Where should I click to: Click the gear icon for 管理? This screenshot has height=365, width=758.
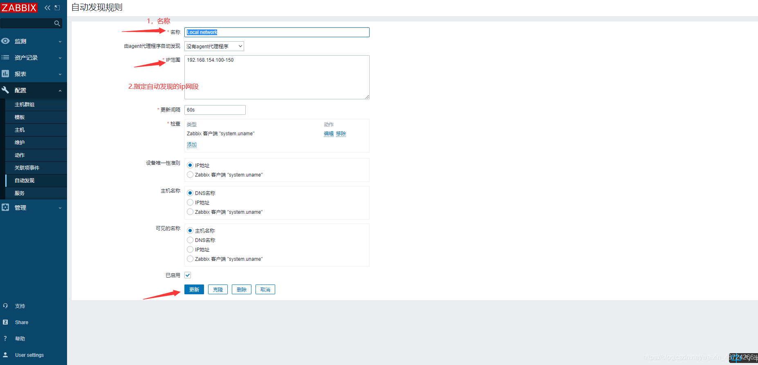click(x=5, y=207)
